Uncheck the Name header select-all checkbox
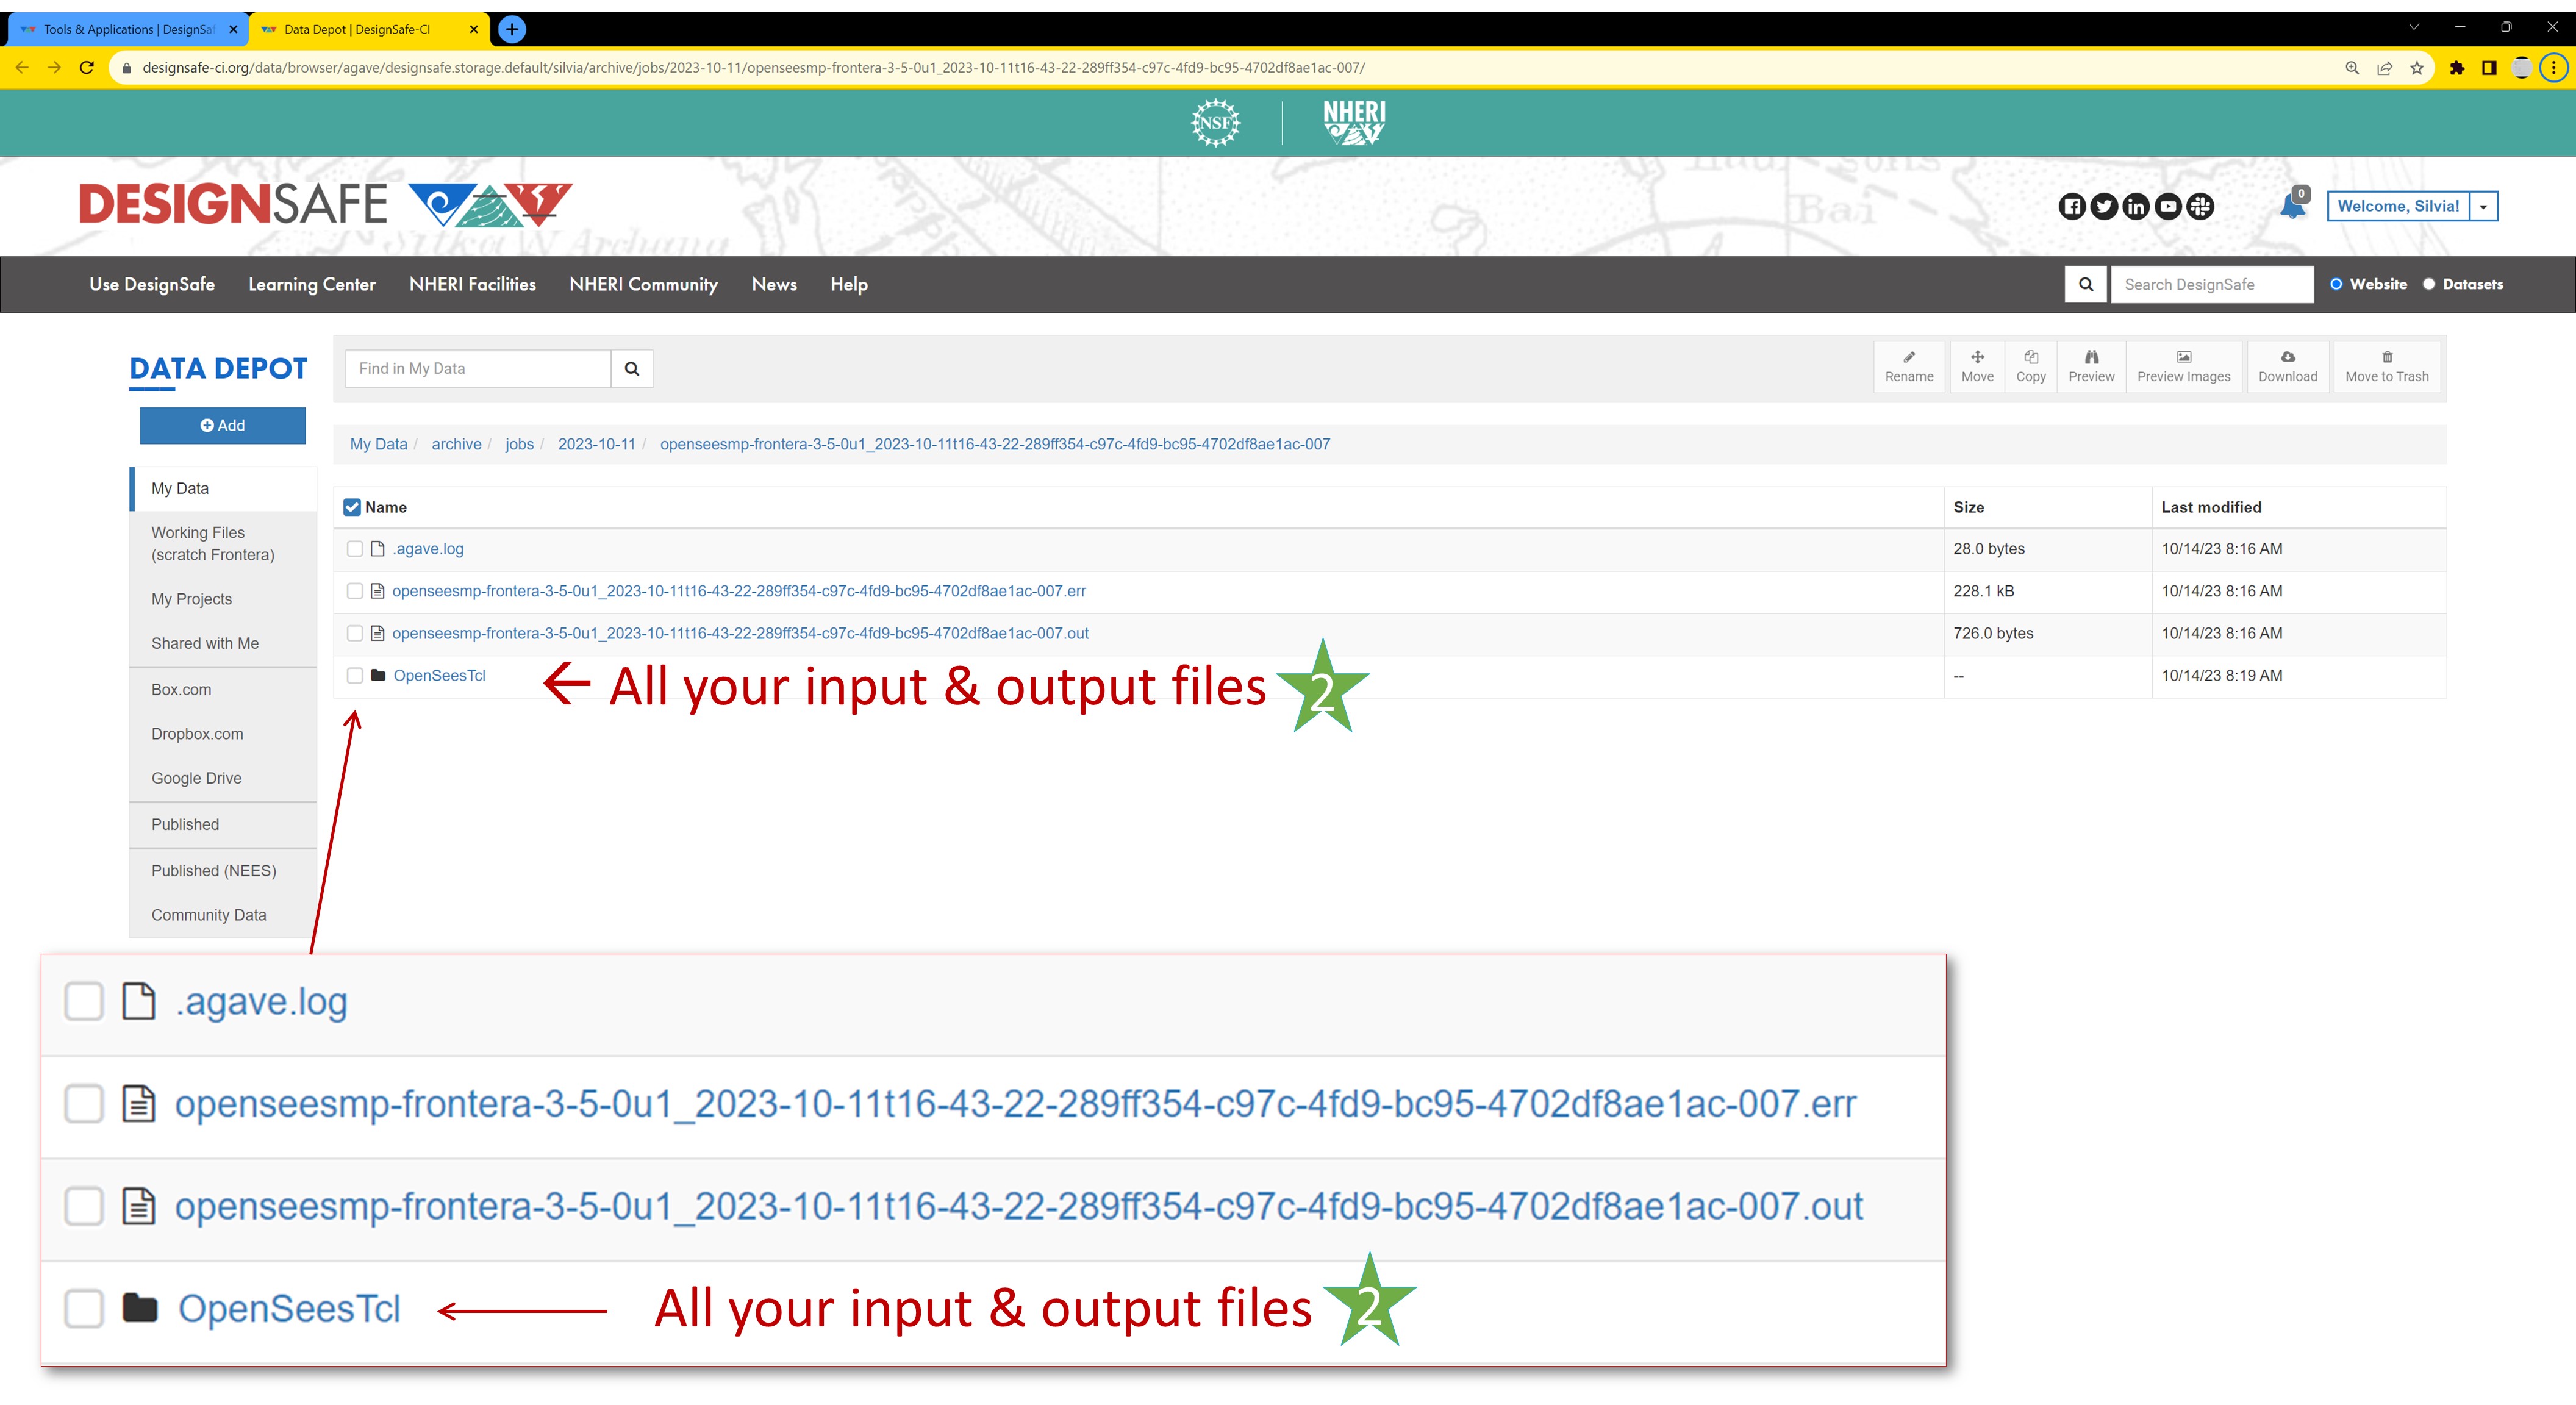 pyautogui.click(x=352, y=507)
